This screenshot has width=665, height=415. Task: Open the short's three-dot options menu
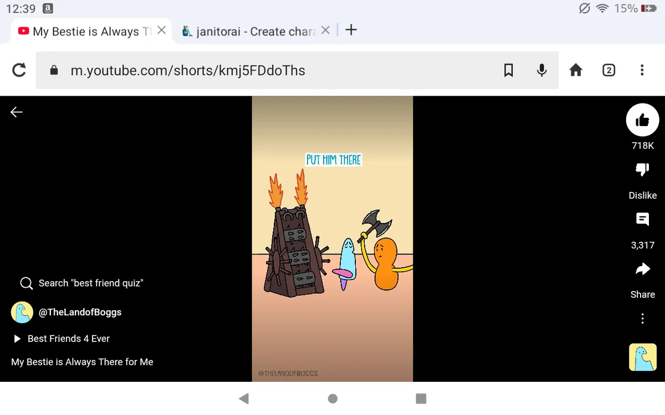click(x=642, y=319)
